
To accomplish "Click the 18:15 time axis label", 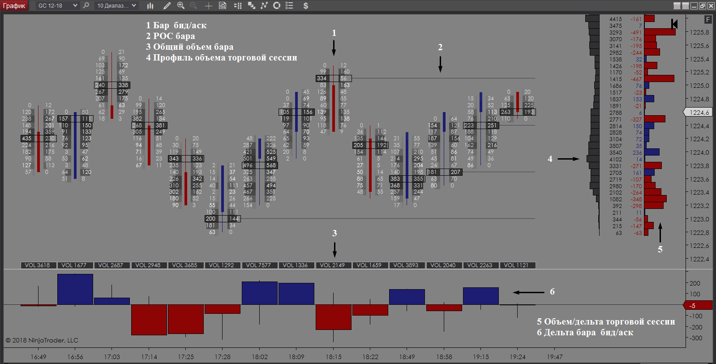I will click(x=333, y=357).
